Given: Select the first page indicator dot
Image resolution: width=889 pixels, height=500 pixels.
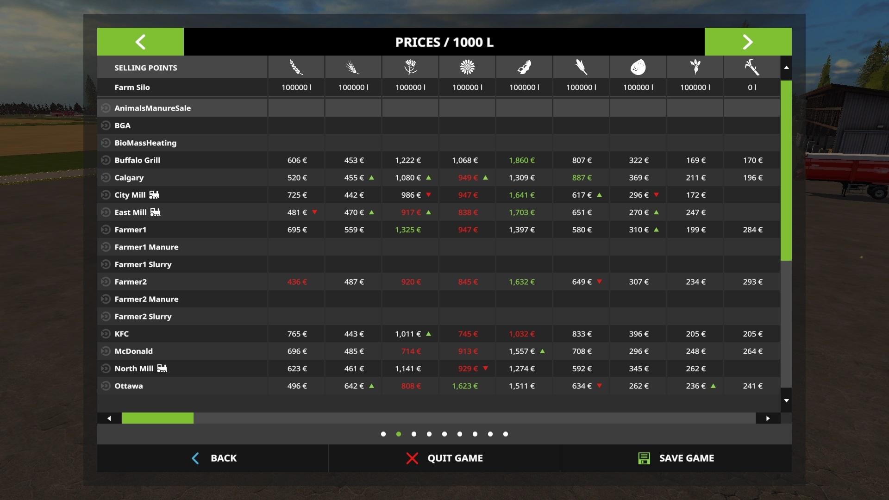Looking at the screenshot, I should point(383,434).
